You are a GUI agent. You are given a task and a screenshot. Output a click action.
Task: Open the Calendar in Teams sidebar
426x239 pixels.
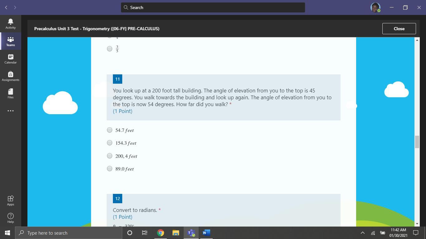click(x=10, y=59)
